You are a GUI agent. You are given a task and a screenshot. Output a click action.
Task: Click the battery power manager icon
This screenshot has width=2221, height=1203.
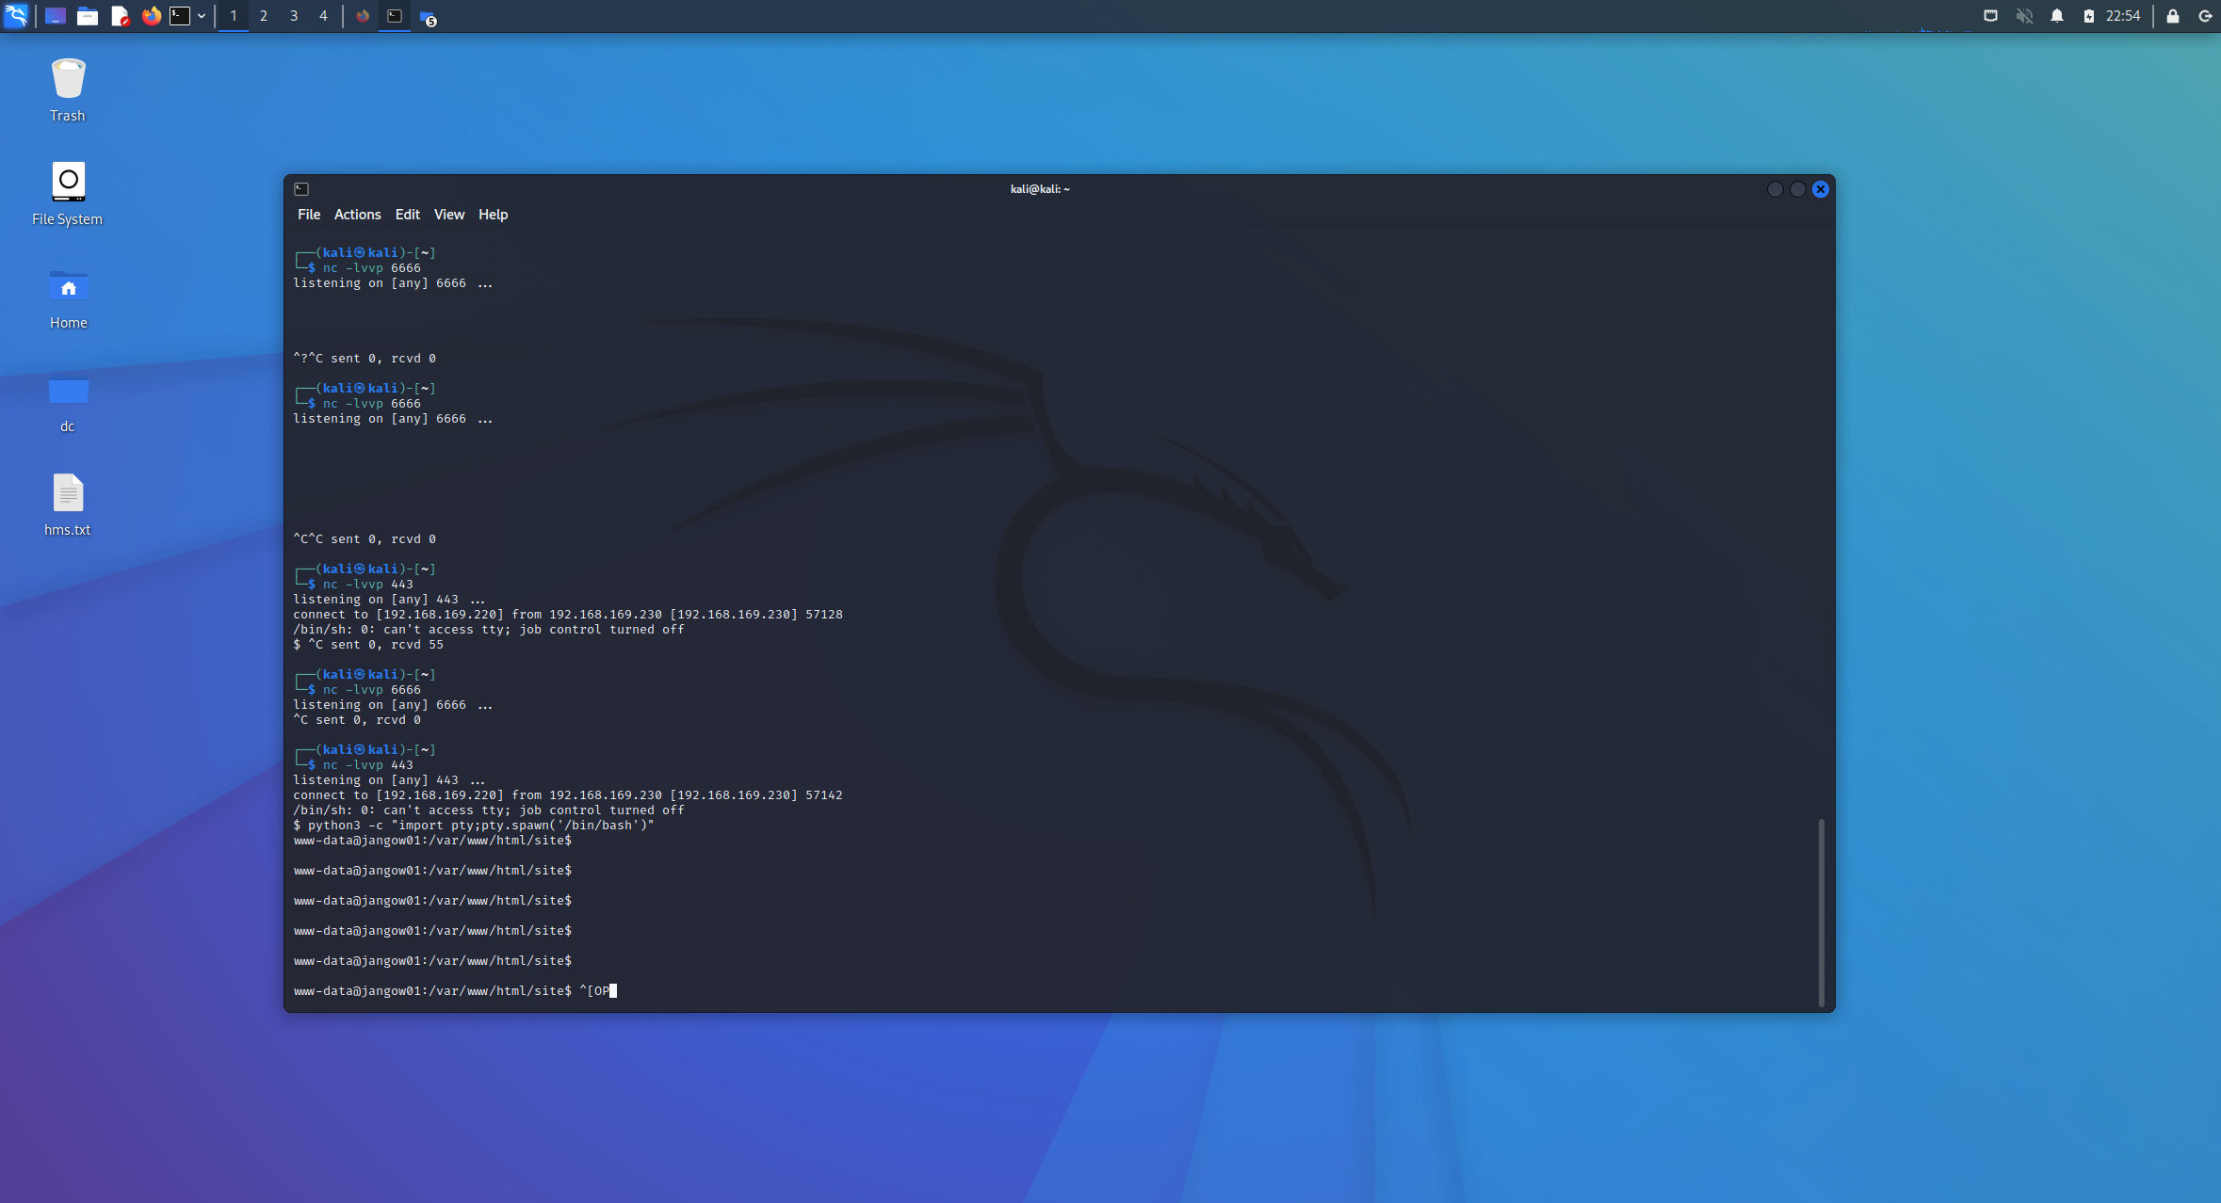click(x=2088, y=16)
